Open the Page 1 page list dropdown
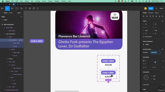The width and height of the screenshot is (165, 92). pos(20,13)
